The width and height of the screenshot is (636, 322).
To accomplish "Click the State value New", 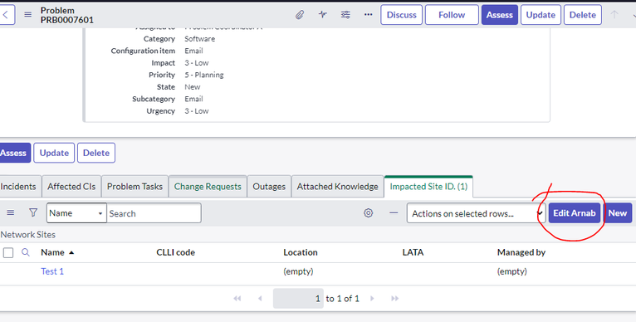I will [x=193, y=87].
